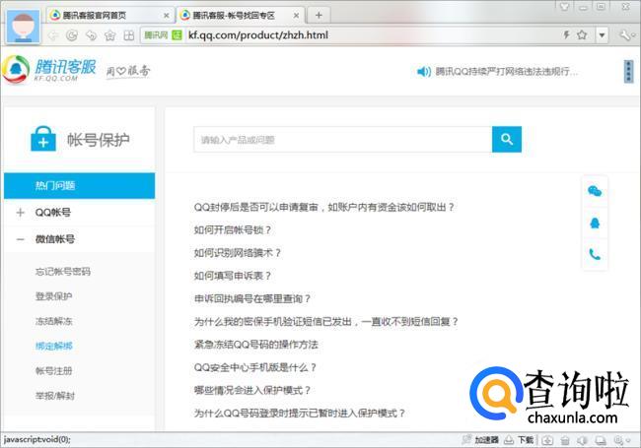This screenshot has width=641, height=448.
Task: Open address bar dropdown arrow
Action: click(602, 35)
